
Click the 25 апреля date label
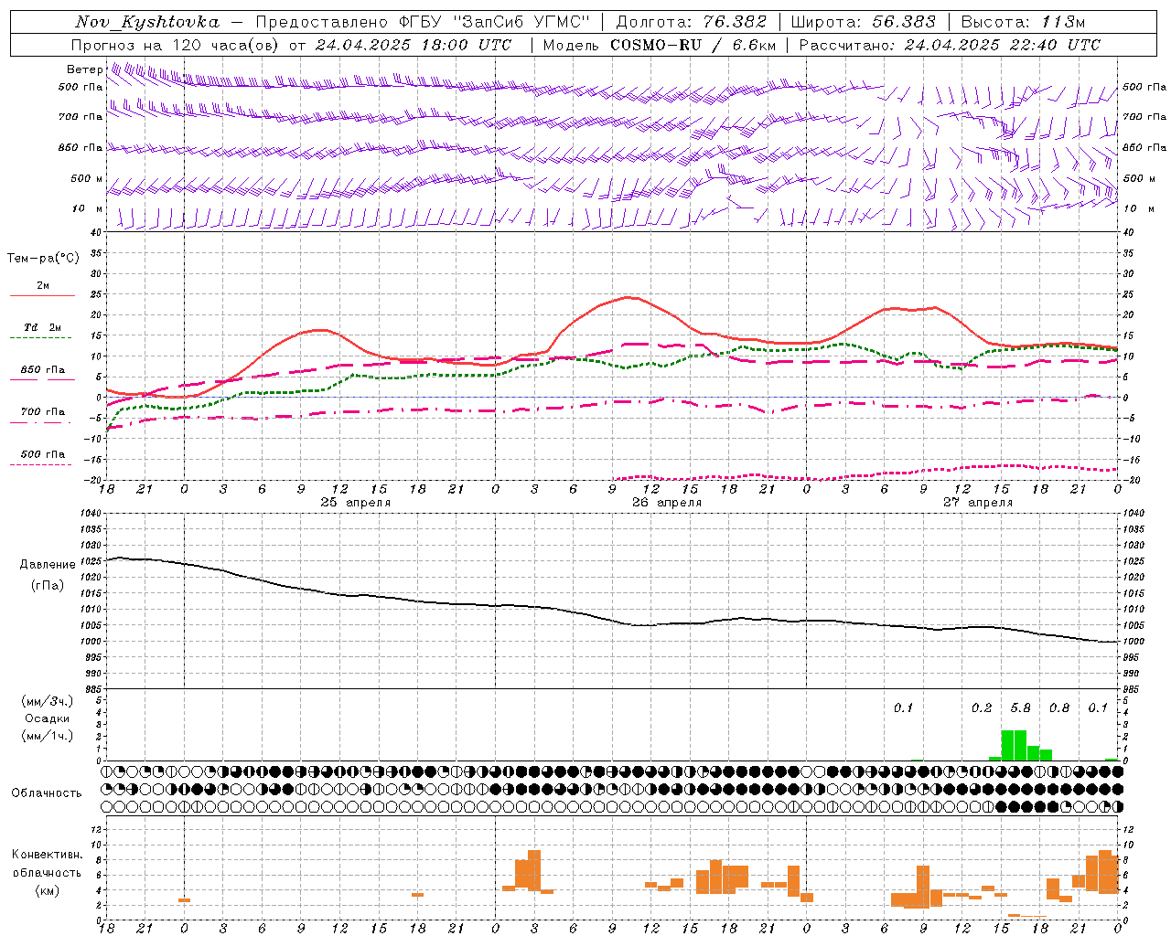click(x=355, y=503)
